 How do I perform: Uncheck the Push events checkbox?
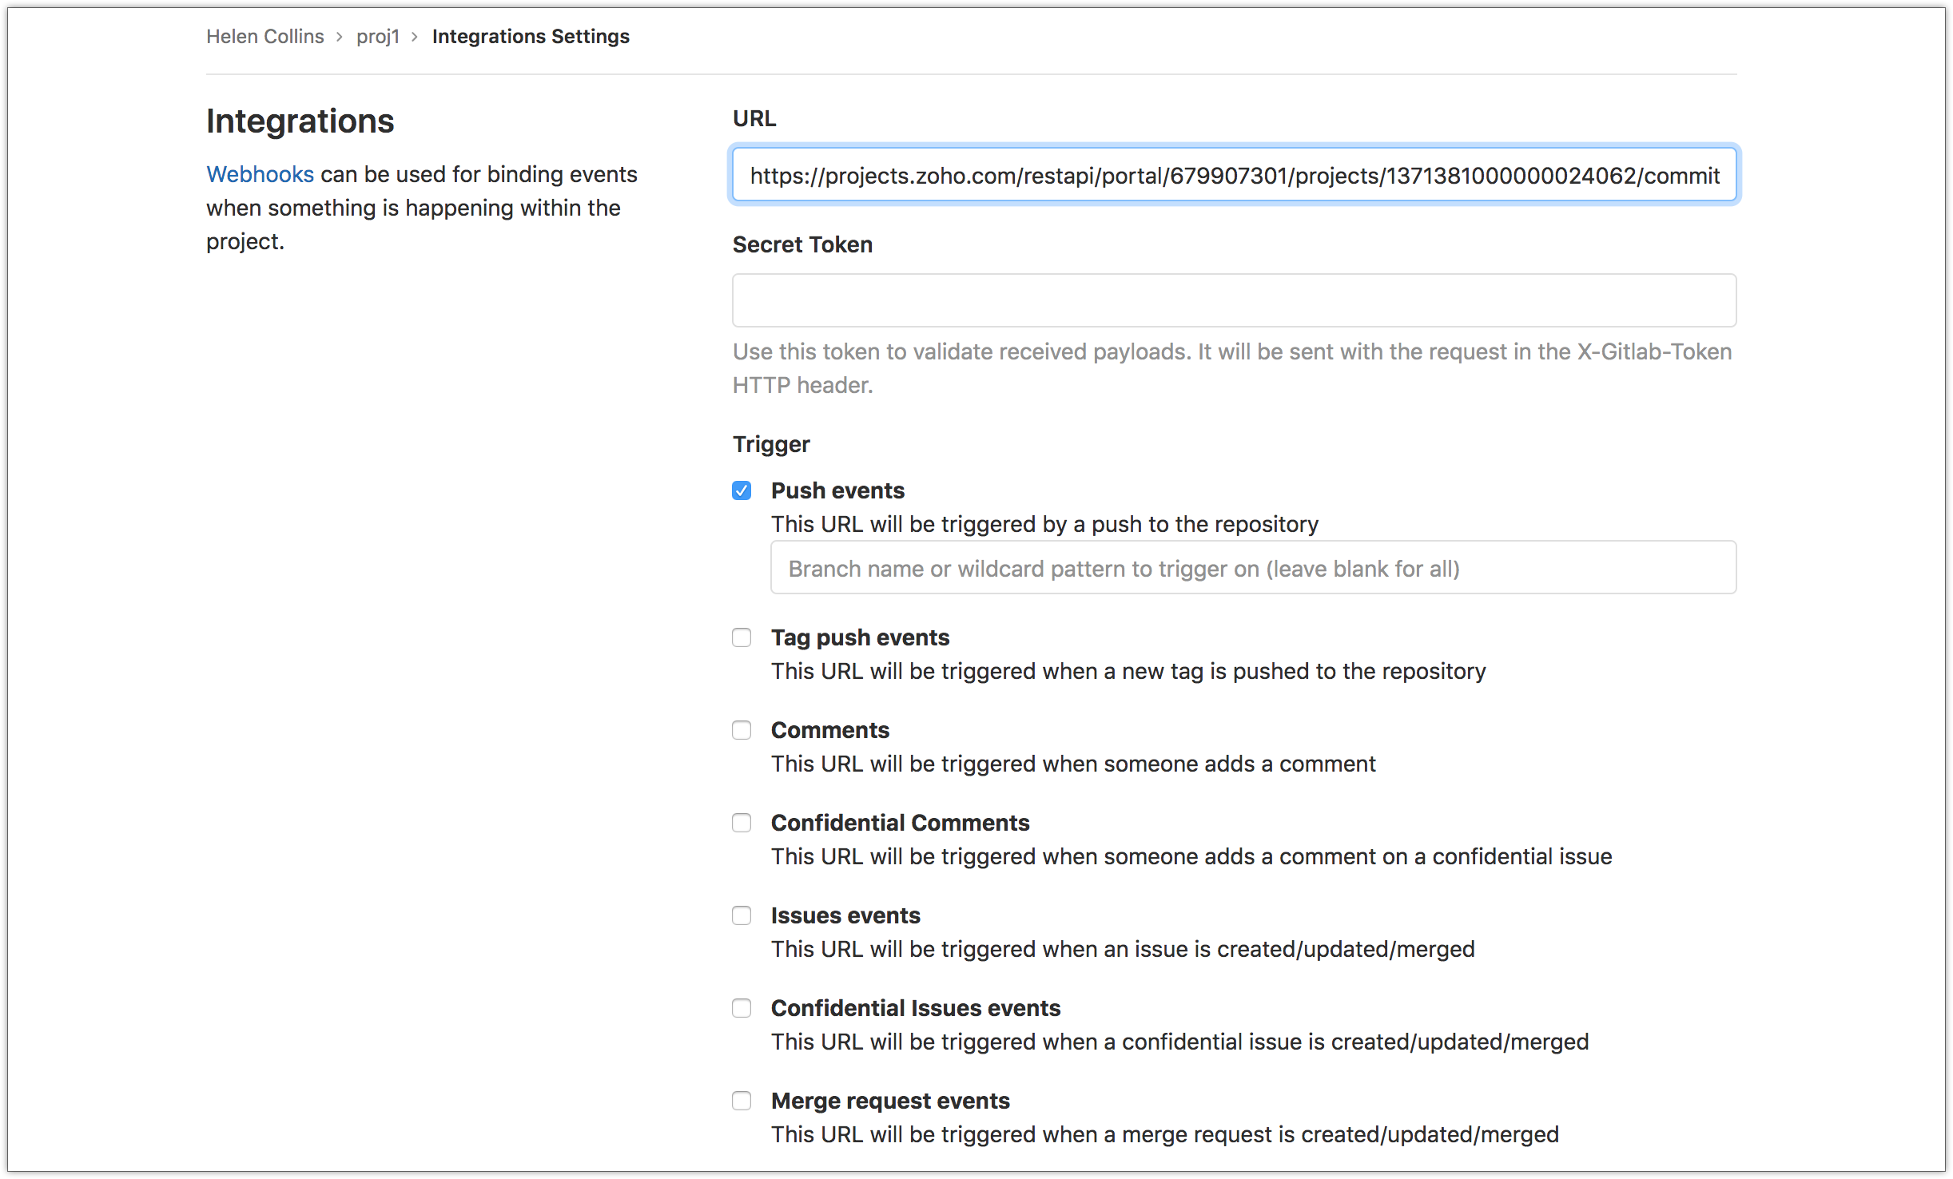coord(742,490)
